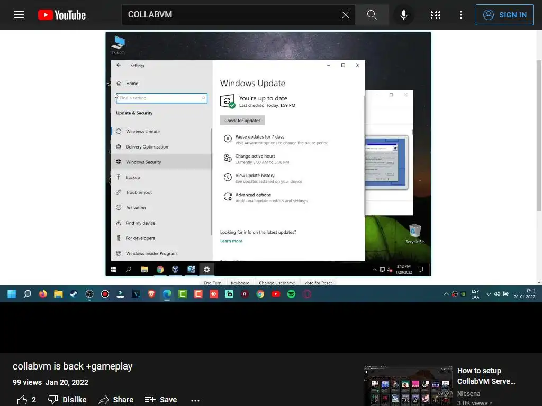
Task: Open more actions ellipsis below video
Action: 195,401
